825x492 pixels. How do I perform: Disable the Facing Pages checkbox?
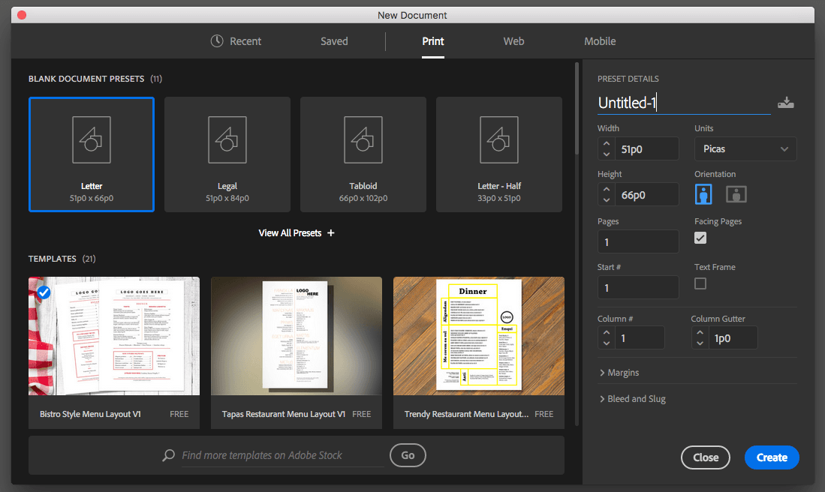point(700,238)
